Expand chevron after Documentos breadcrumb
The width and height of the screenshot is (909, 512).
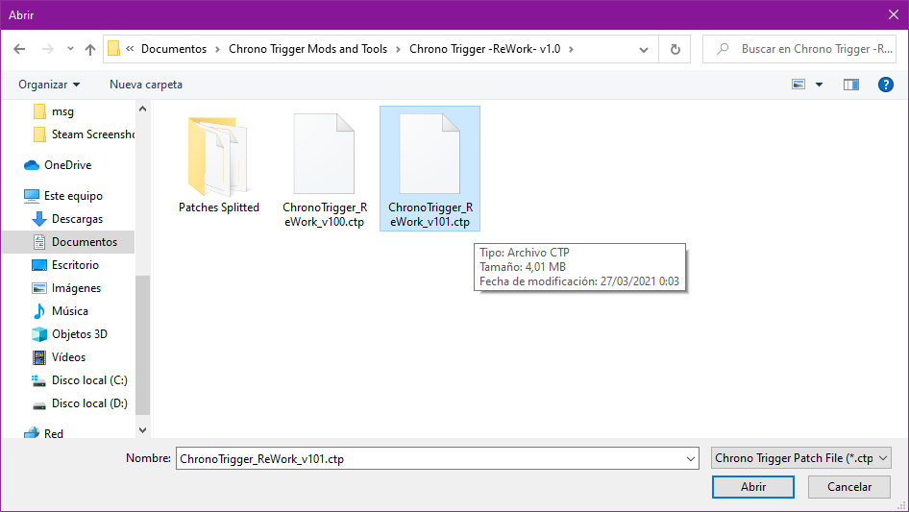(x=217, y=49)
